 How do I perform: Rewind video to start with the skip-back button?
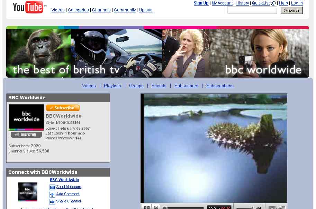[156, 207]
